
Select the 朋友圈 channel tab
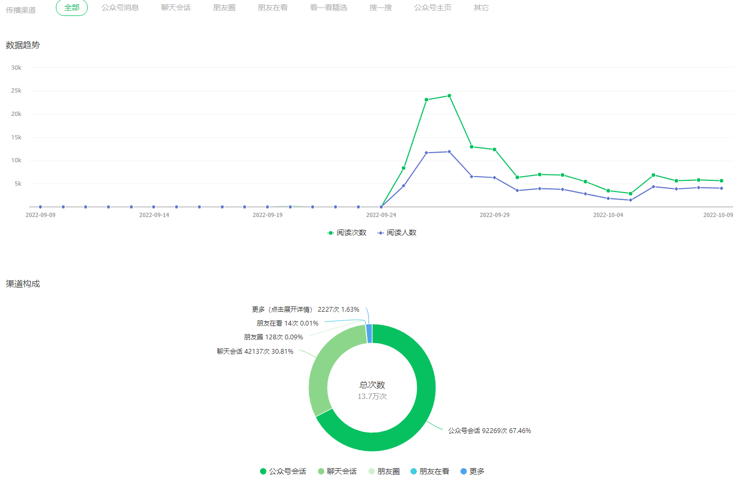click(x=224, y=7)
